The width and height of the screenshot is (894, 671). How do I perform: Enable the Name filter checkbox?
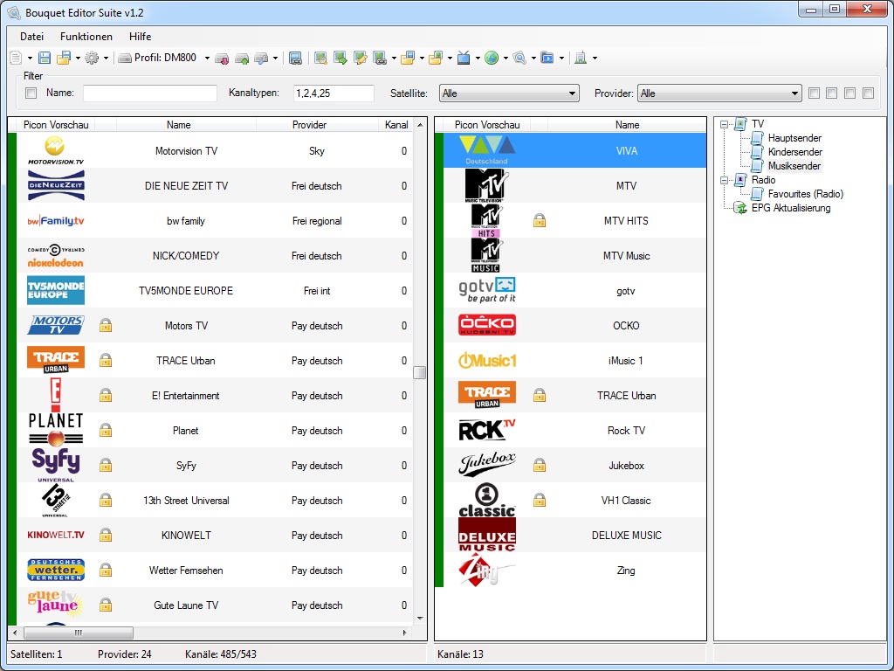pos(31,93)
